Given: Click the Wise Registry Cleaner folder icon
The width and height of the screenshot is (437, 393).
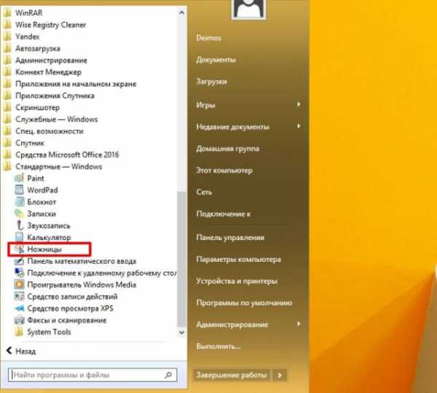Looking at the screenshot, I should (x=7, y=25).
